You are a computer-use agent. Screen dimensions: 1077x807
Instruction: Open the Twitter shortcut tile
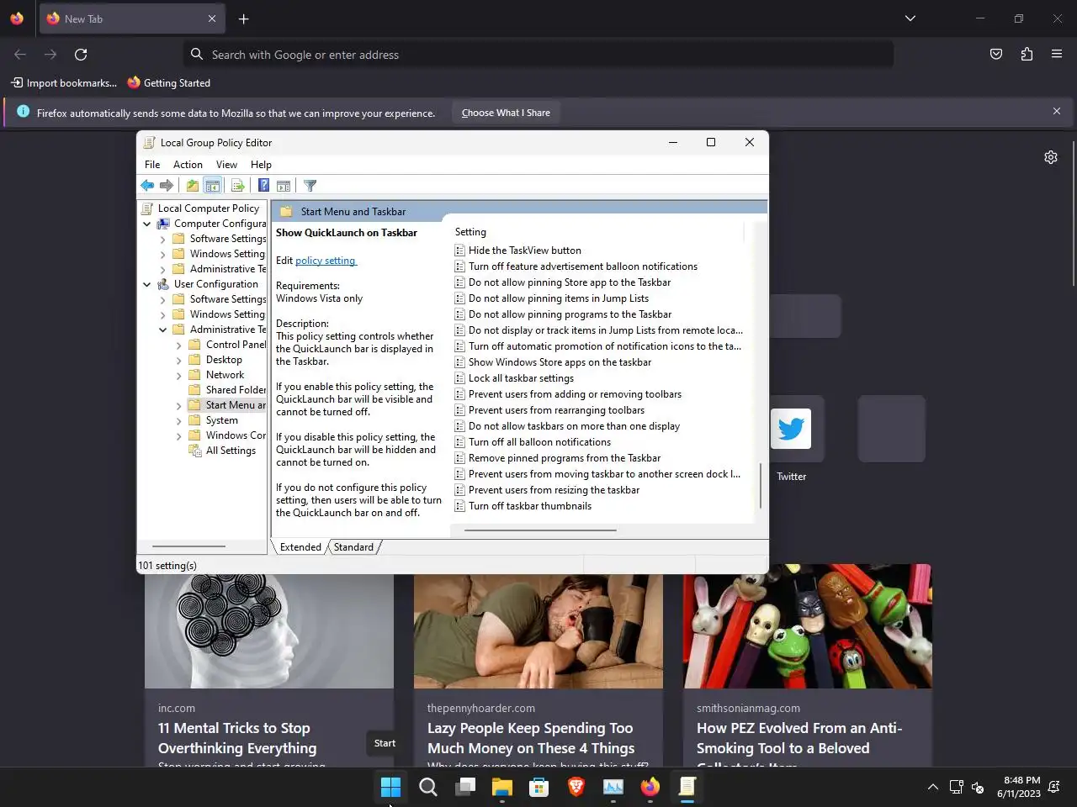(x=791, y=430)
